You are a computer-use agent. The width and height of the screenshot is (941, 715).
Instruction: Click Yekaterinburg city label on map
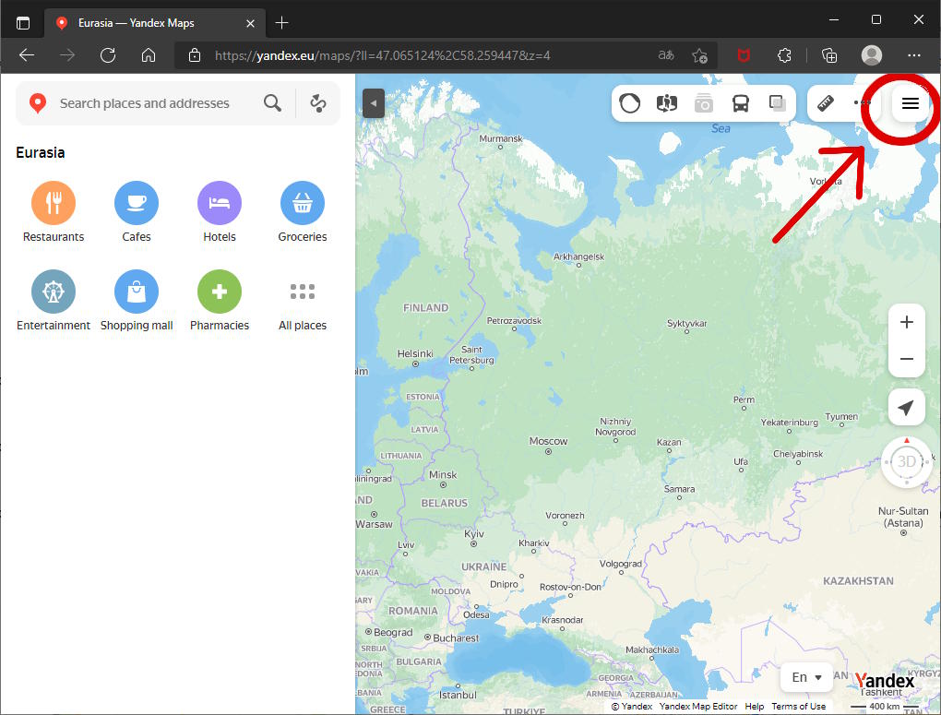tap(789, 422)
